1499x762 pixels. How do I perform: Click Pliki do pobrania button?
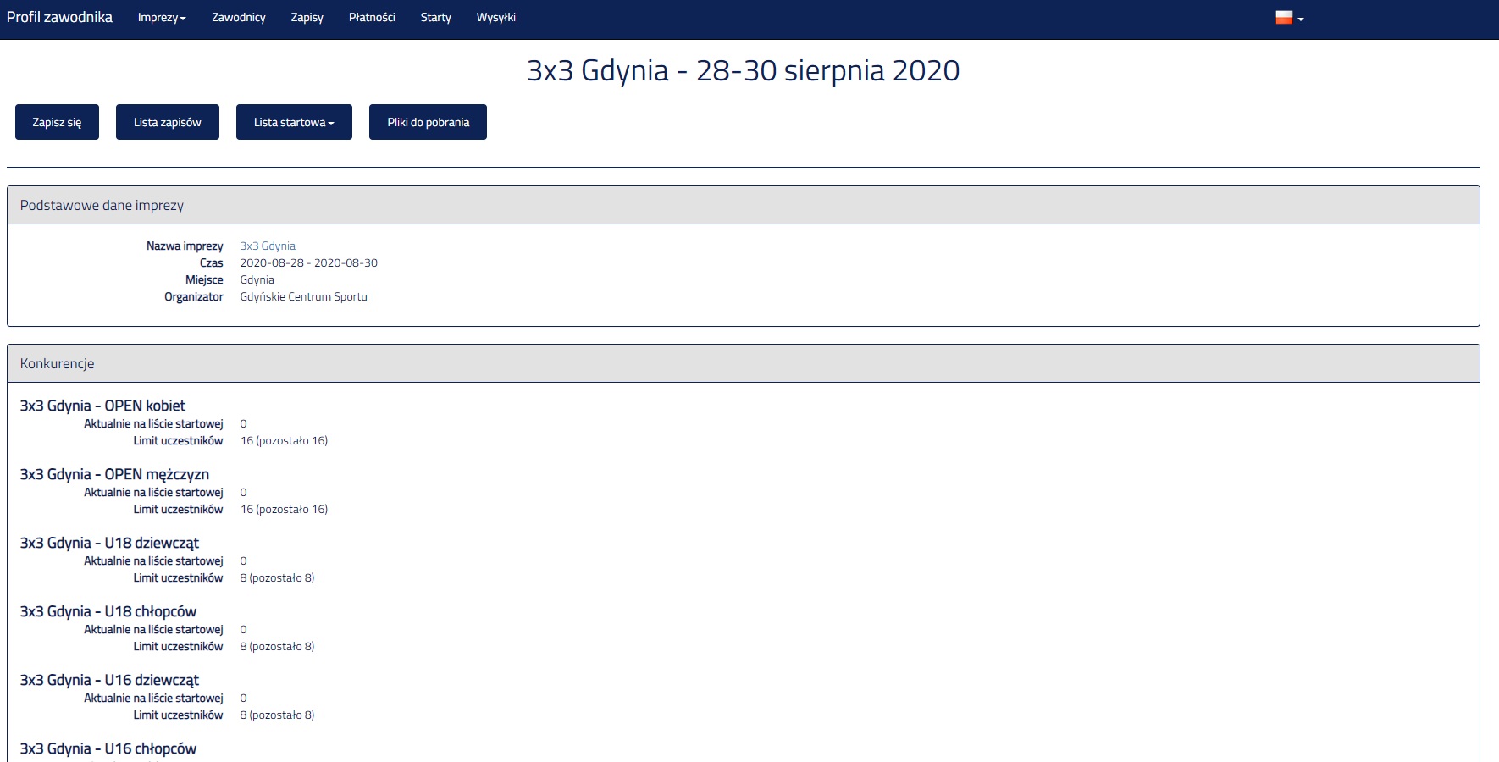(428, 122)
